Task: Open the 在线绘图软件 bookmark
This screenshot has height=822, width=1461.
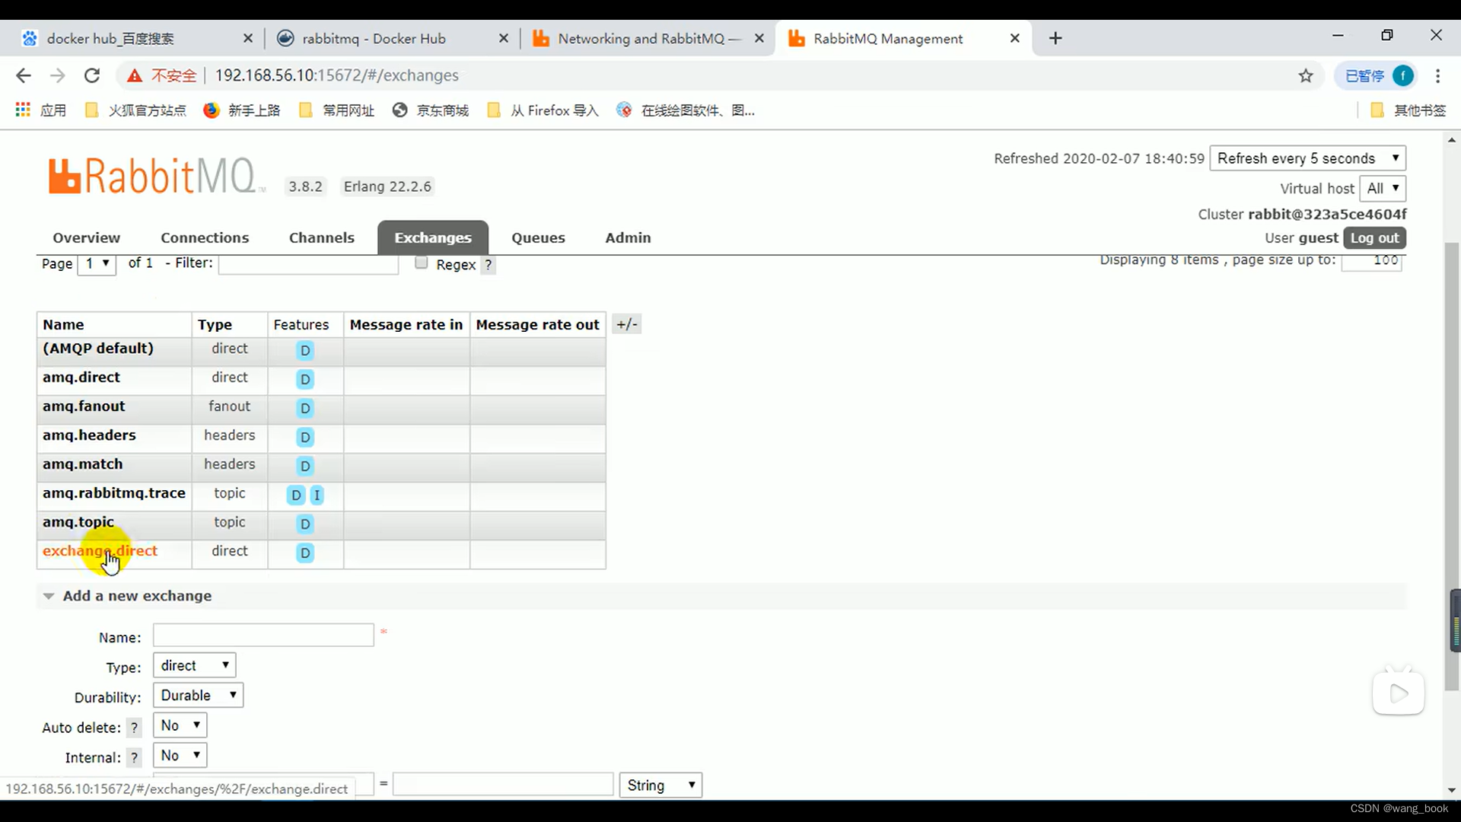Action: tap(686, 110)
